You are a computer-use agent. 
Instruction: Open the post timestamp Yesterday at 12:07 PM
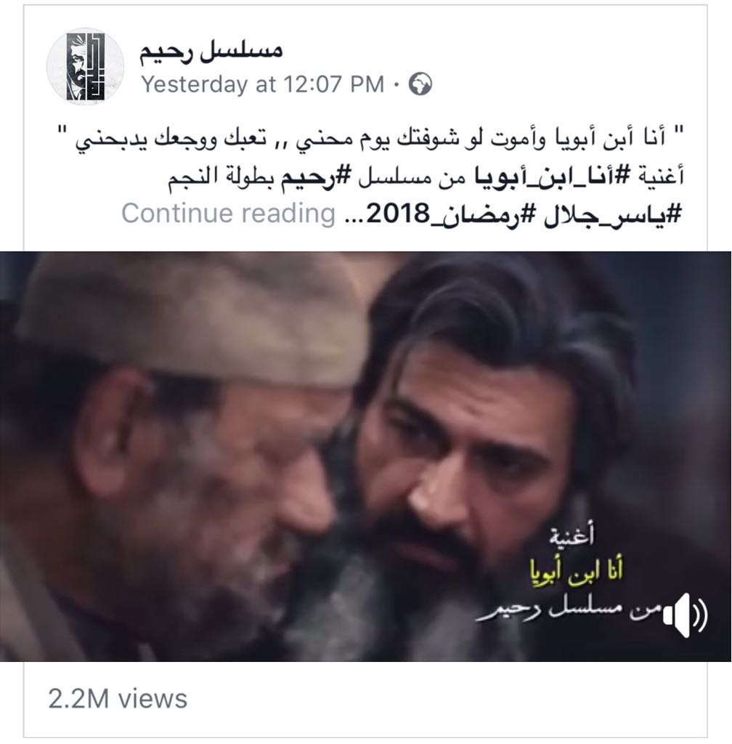[263, 84]
